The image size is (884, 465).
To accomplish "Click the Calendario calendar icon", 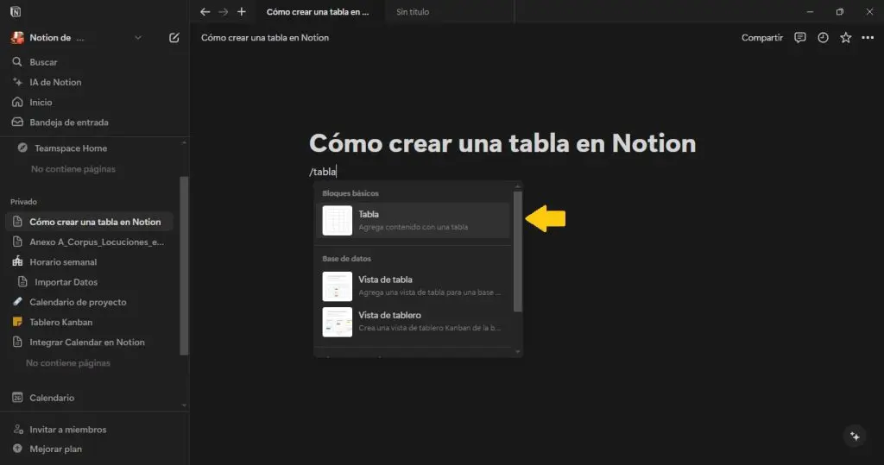I will click(x=17, y=398).
